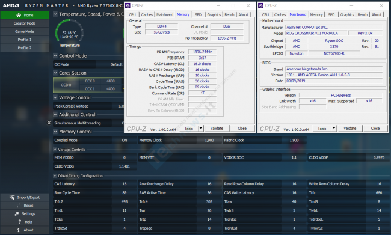Viewport: 391px width, 235px height.
Task: Collapse the Memory Control section
Action: tap(55, 132)
